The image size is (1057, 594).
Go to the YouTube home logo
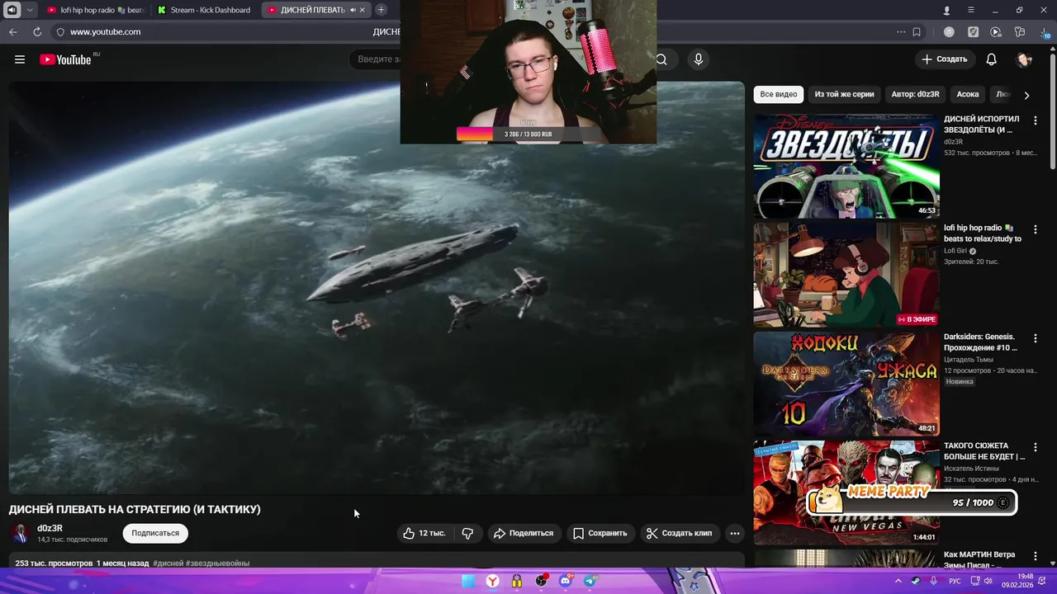[65, 59]
